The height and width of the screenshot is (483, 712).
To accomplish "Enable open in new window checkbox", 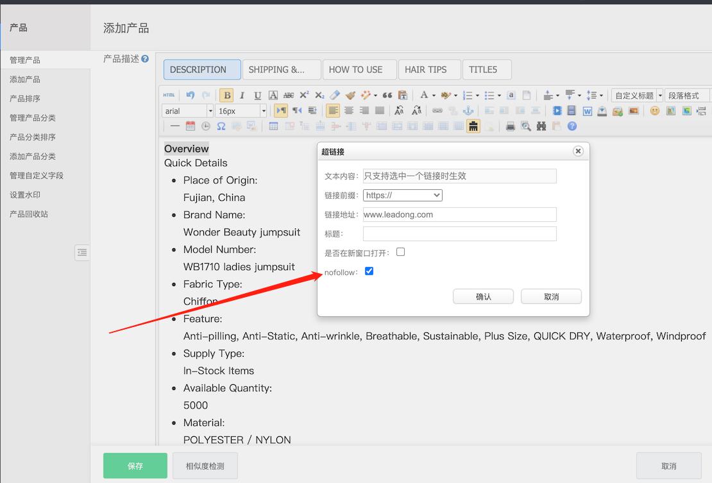I will [400, 252].
